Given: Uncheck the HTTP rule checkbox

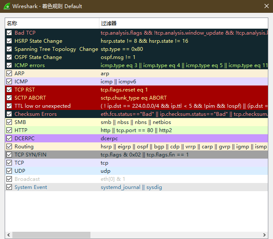Looking at the screenshot, I should click(9, 130).
